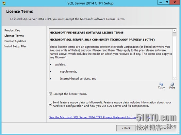
Task: Click the Cancel button
Action: pos(166,128)
